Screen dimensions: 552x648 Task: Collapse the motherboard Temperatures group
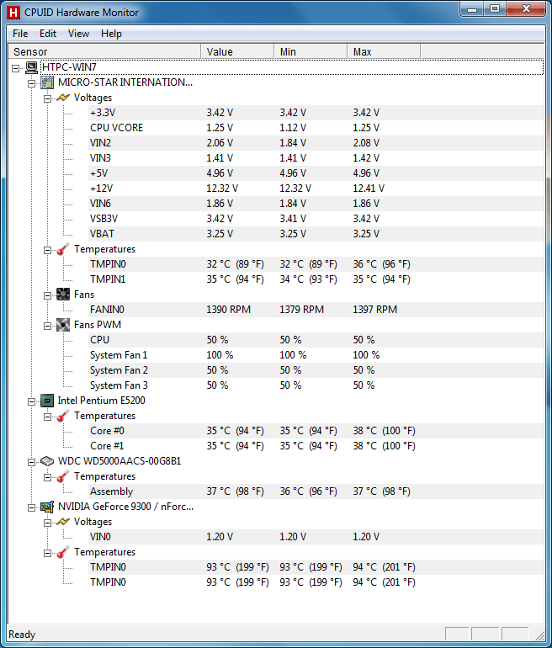[47, 251]
